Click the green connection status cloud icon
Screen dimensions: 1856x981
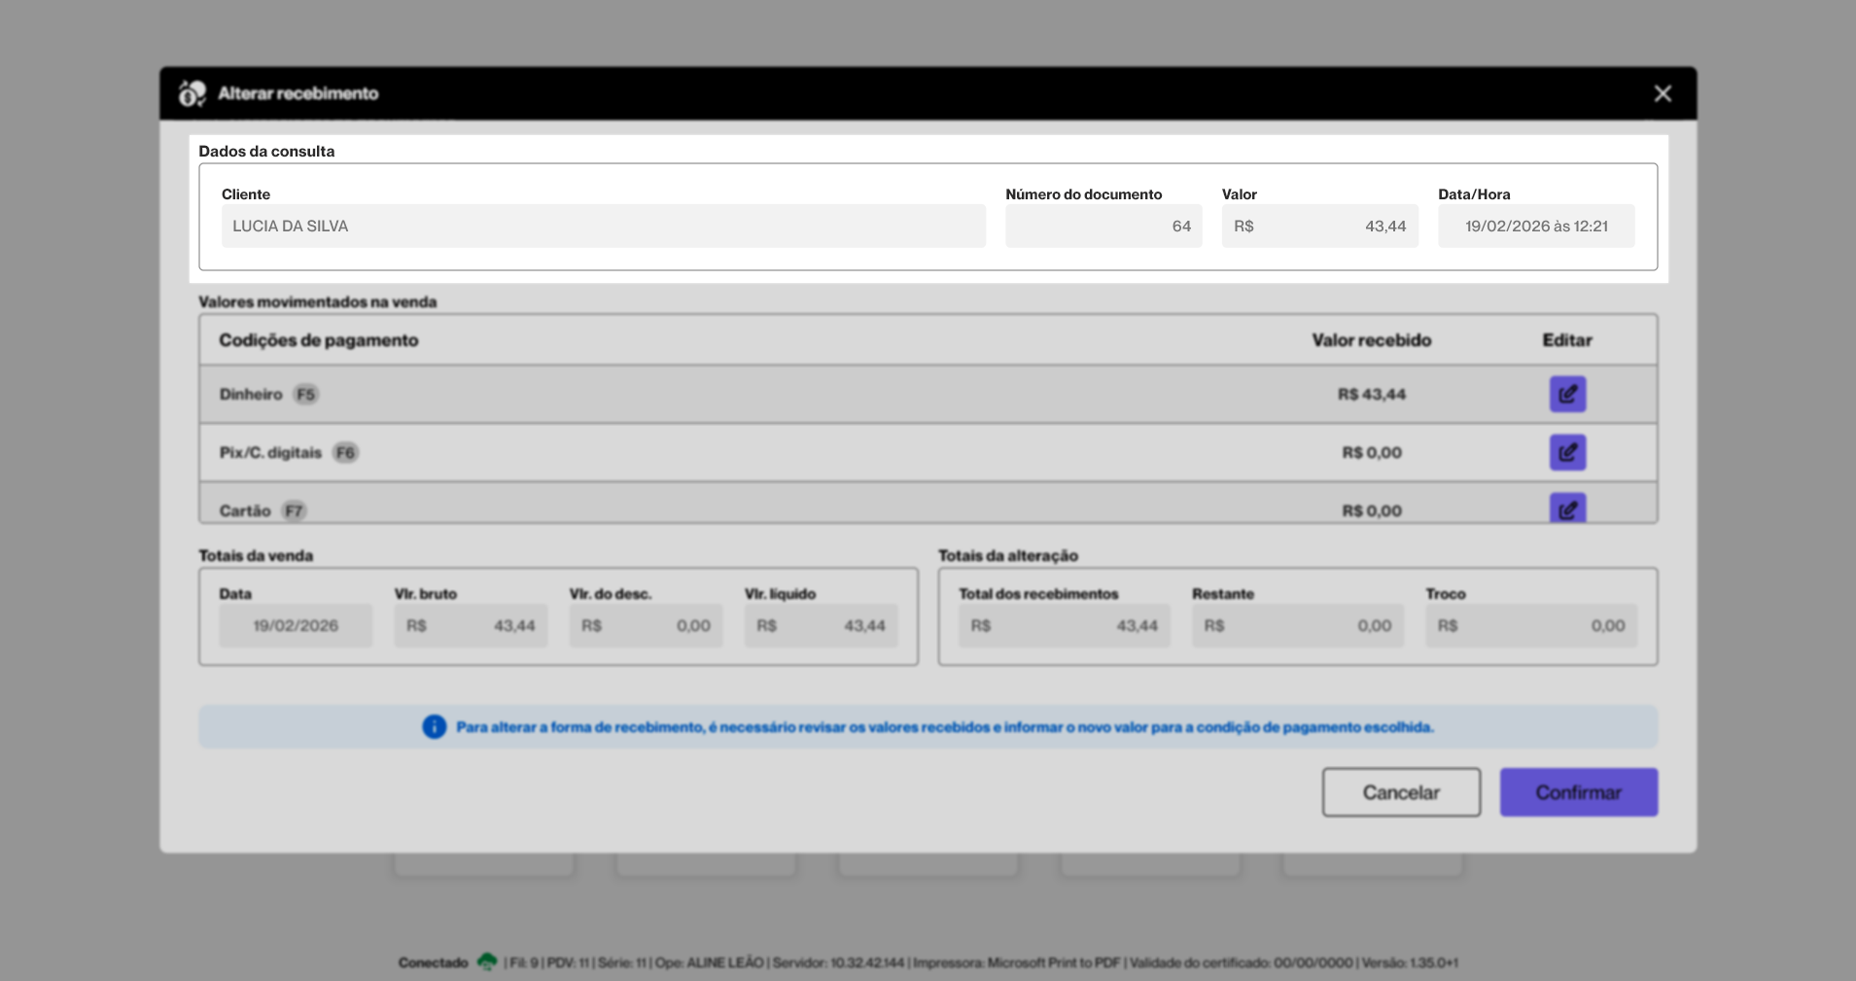point(487,963)
